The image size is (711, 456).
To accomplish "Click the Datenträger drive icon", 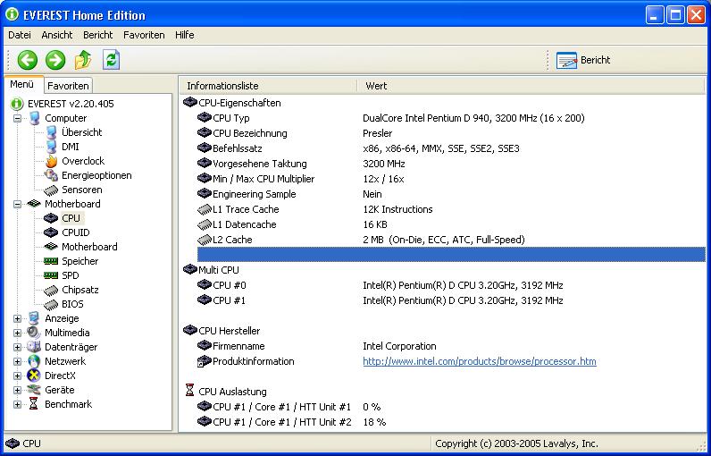I will [34, 347].
